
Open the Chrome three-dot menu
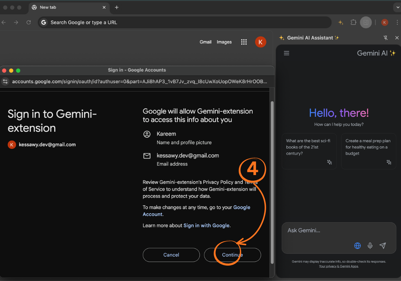[x=397, y=23]
